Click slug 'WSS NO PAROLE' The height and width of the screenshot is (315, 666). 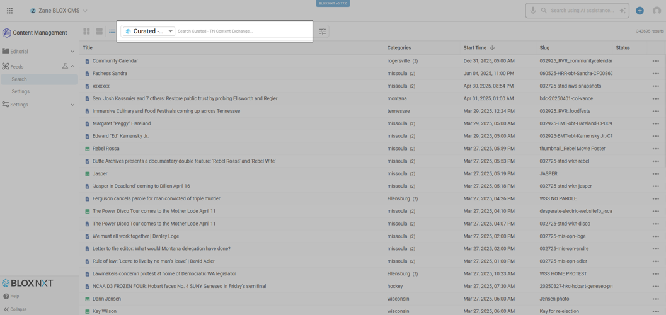pos(557,198)
